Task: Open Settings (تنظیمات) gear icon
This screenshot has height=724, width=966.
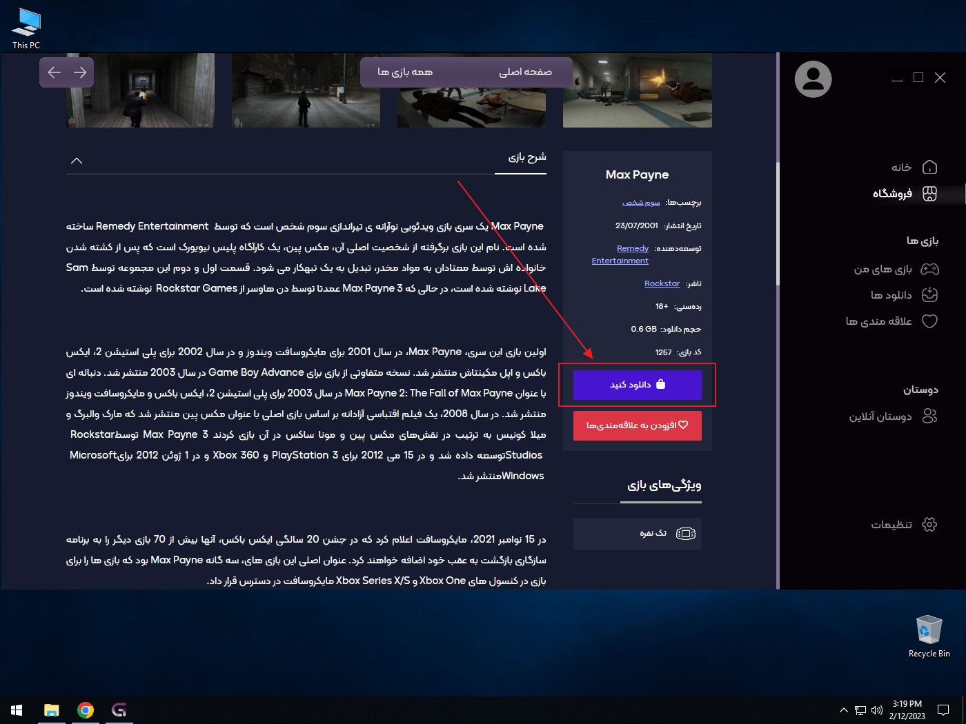Action: tap(929, 525)
